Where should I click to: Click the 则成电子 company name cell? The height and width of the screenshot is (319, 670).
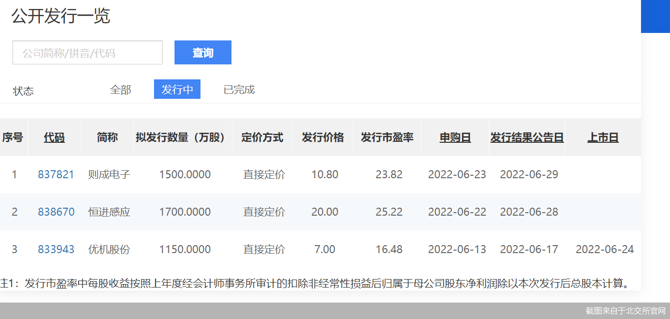(109, 175)
